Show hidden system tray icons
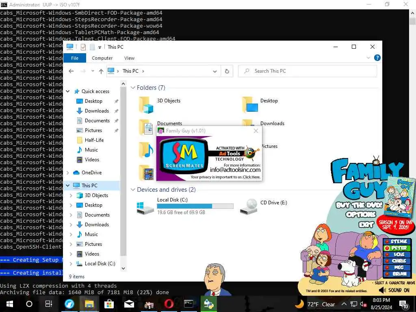 click(344, 304)
